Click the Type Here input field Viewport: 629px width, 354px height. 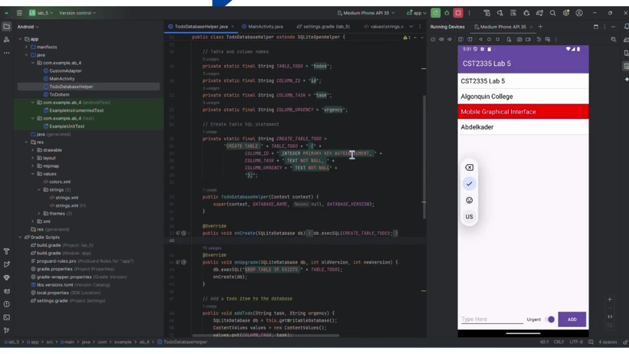(492, 320)
